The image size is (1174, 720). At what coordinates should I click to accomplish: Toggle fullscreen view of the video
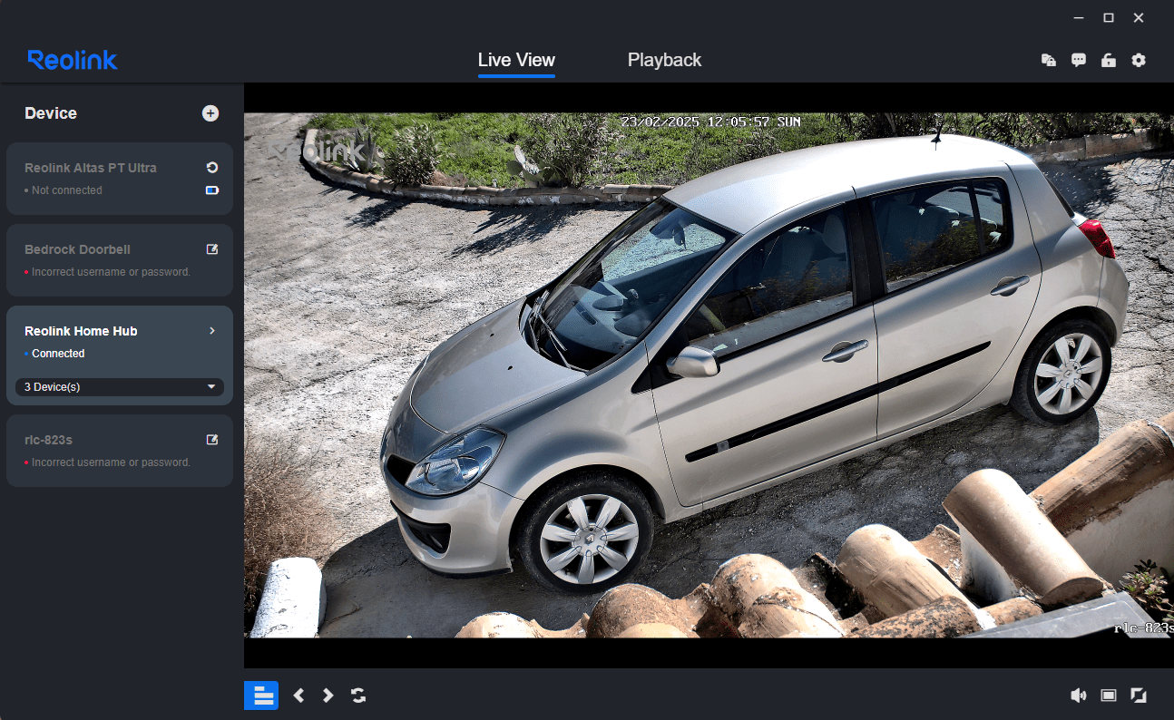1139,696
